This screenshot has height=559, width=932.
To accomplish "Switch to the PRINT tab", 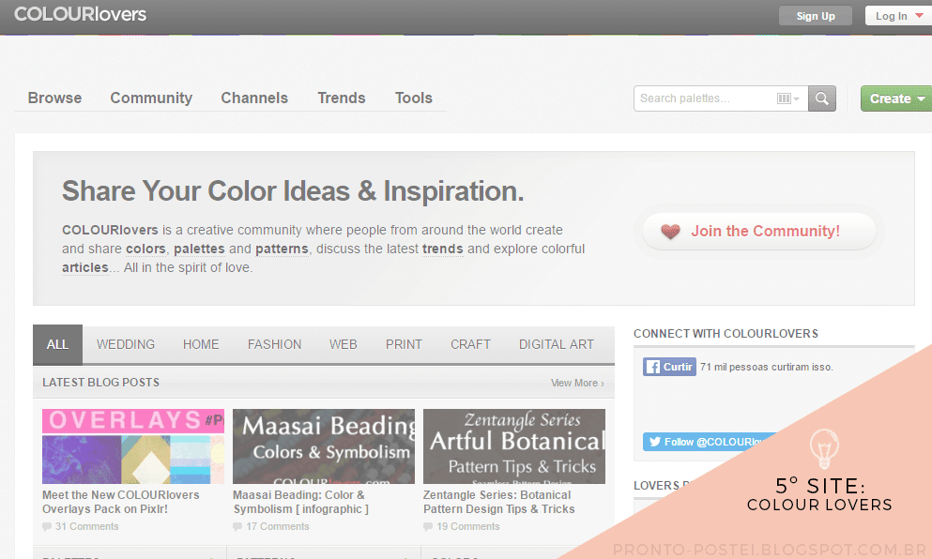I will tap(404, 344).
